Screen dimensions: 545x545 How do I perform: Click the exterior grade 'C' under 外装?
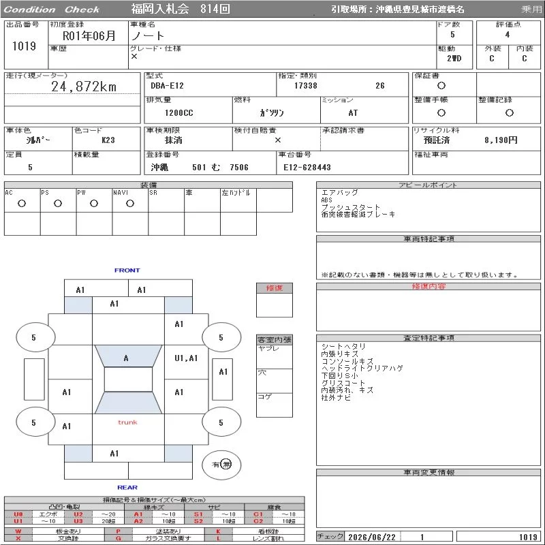point(491,59)
